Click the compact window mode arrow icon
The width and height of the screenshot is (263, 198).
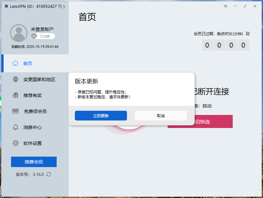tap(245, 6)
